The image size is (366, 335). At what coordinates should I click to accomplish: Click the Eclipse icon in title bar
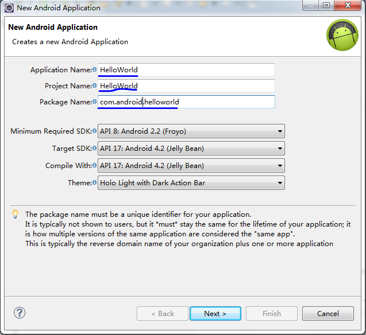click(x=9, y=8)
